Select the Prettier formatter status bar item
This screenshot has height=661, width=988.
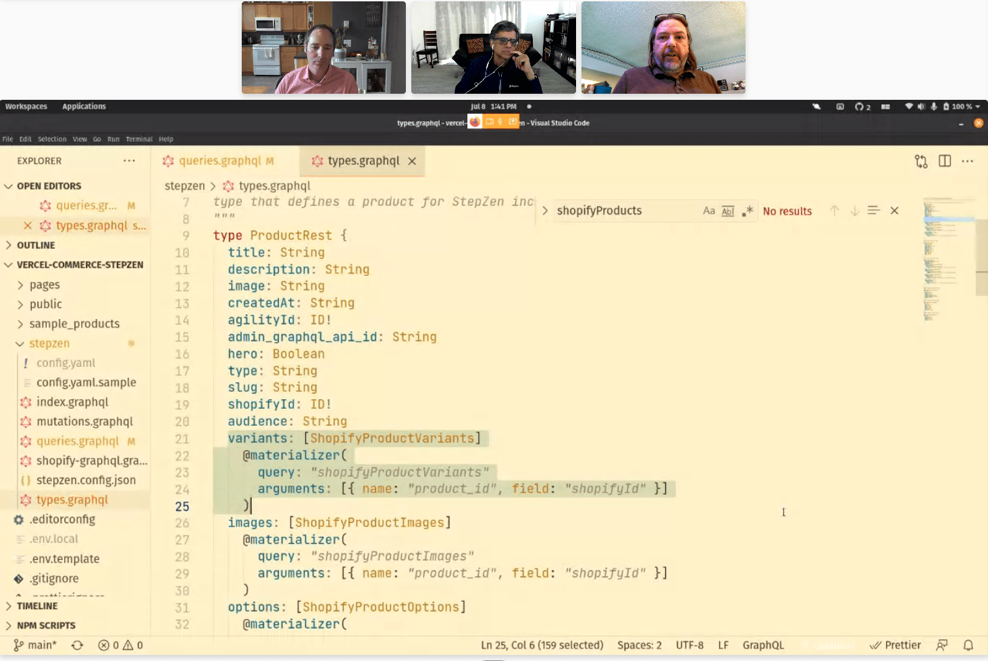pos(895,645)
